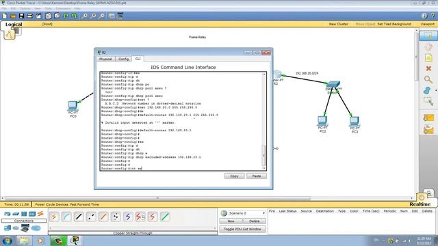Click the Paste toolbar icon
Viewport: 438px width, 246px height.
pos(57,16)
